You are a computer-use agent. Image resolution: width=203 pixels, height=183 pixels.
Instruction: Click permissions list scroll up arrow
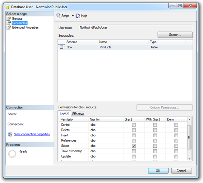[189, 119]
